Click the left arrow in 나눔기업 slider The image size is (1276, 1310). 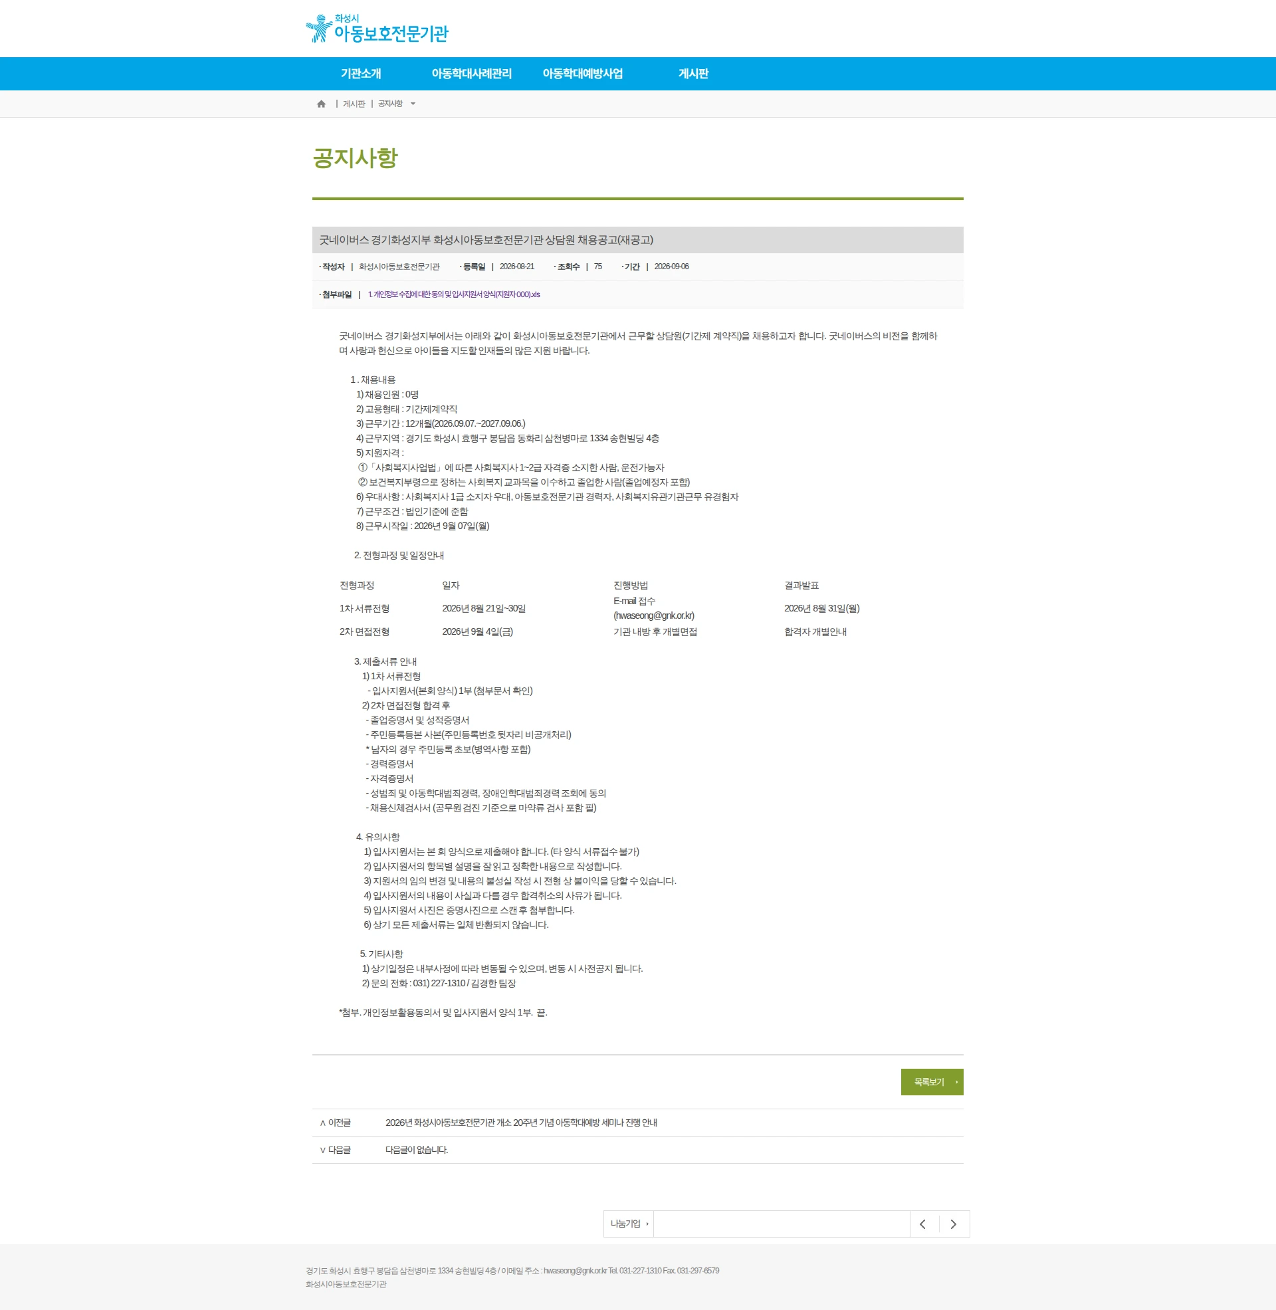[x=923, y=1224]
